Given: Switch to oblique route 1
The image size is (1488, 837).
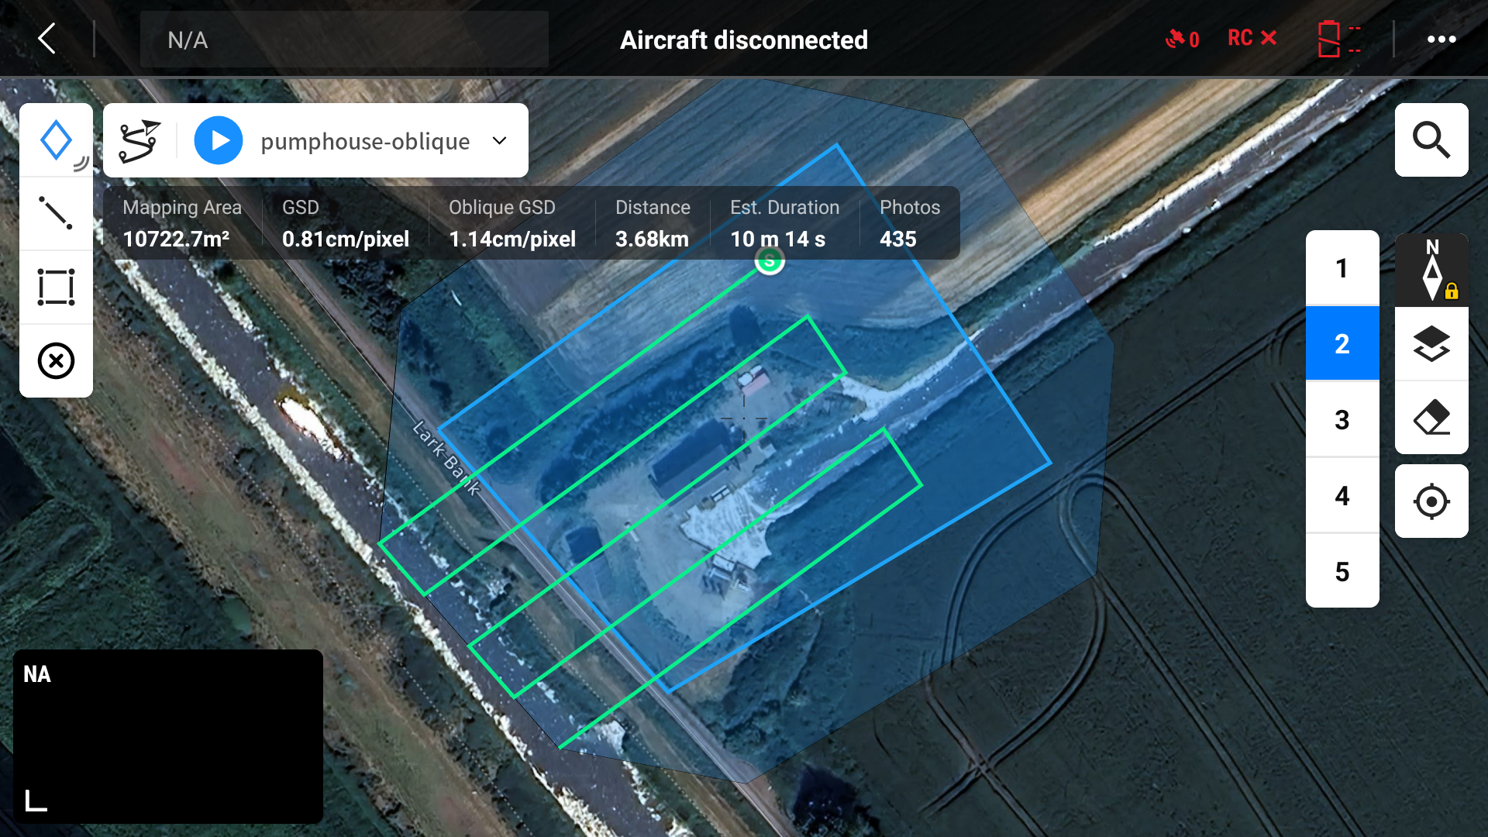Looking at the screenshot, I should pyautogui.click(x=1342, y=268).
